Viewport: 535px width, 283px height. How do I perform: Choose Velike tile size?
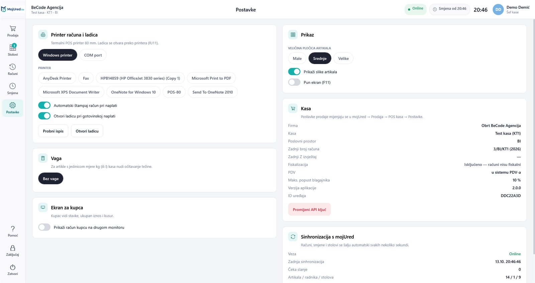343,58
